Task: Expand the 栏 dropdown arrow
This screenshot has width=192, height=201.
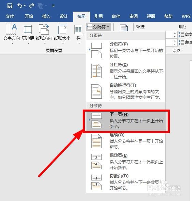Action: coord(79,43)
